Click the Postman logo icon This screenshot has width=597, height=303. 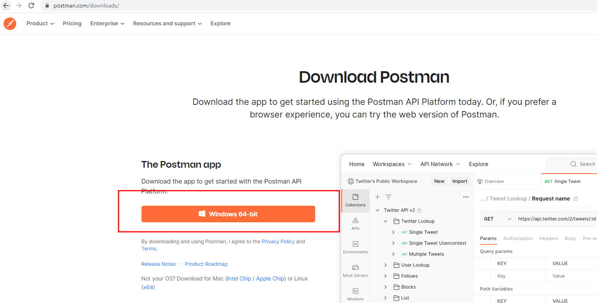(x=10, y=24)
